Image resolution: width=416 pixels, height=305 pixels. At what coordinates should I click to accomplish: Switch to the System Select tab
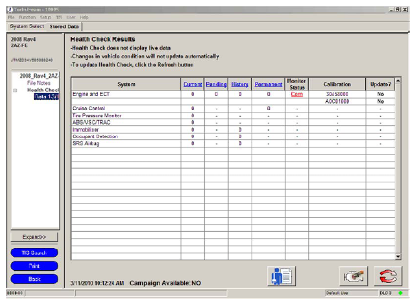click(27, 27)
